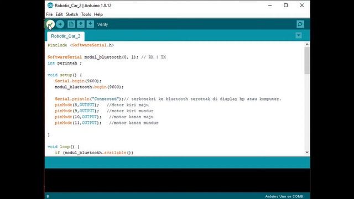The image size is (354, 199).
Task: Click the Verify checkmark button
Action: (x=50, y=24)
